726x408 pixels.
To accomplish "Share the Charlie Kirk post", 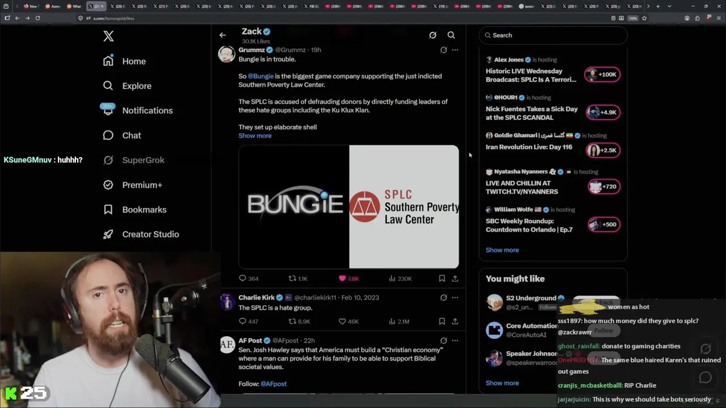I will [455, 321].
